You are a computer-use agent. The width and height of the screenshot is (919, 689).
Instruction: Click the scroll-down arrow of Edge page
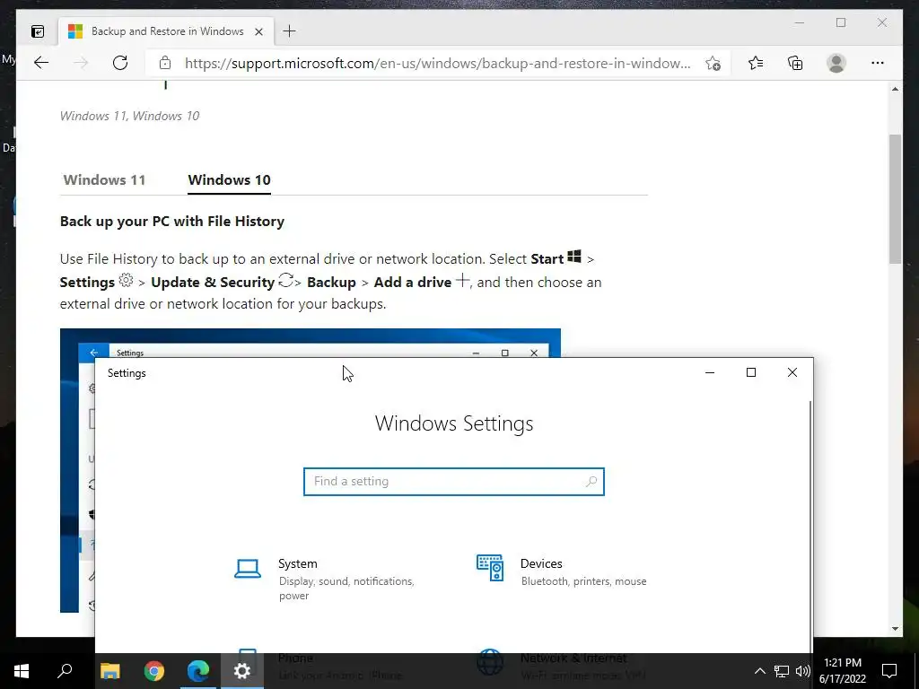(x=895, y=629)
